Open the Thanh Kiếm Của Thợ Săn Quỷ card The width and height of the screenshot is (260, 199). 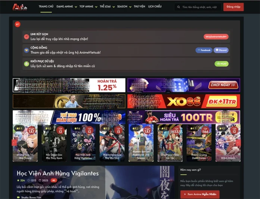tap(112, 143)
